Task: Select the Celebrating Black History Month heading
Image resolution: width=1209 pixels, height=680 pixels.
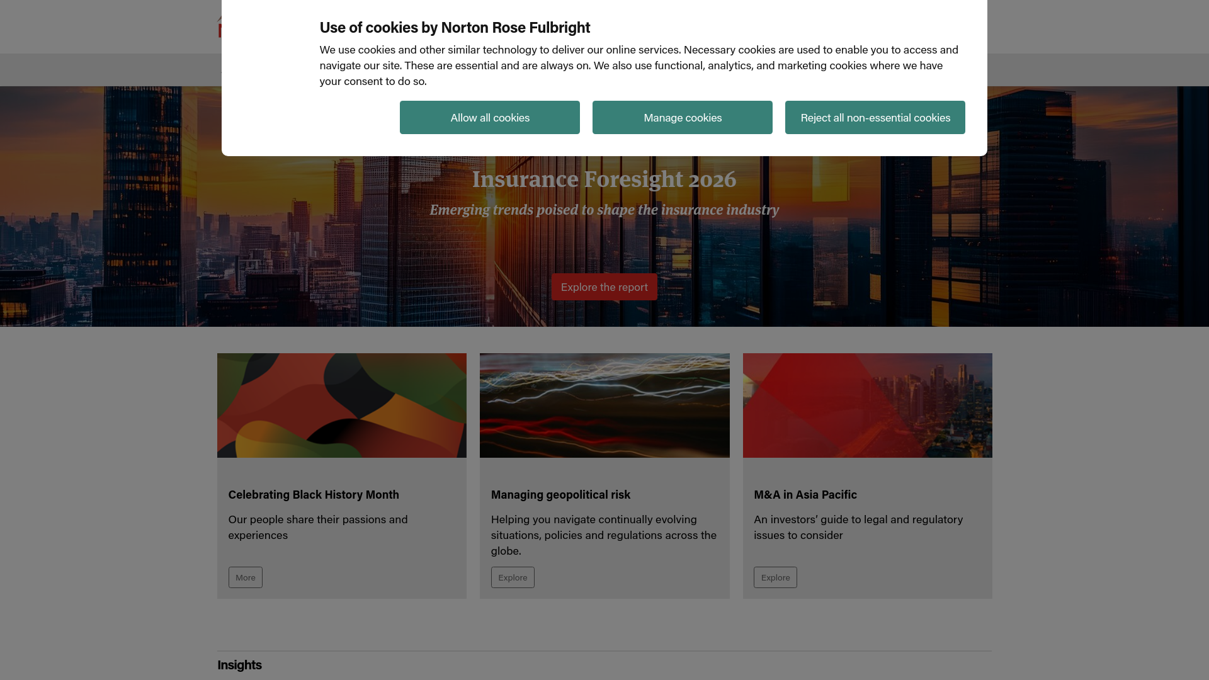Action: [314, 494]
